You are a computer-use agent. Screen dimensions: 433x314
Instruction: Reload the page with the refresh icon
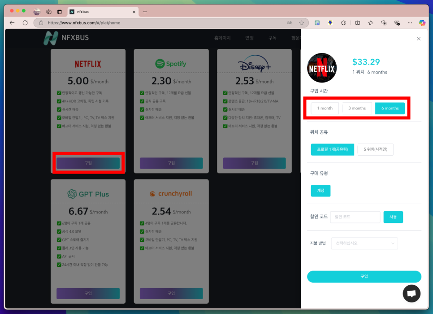25,23
